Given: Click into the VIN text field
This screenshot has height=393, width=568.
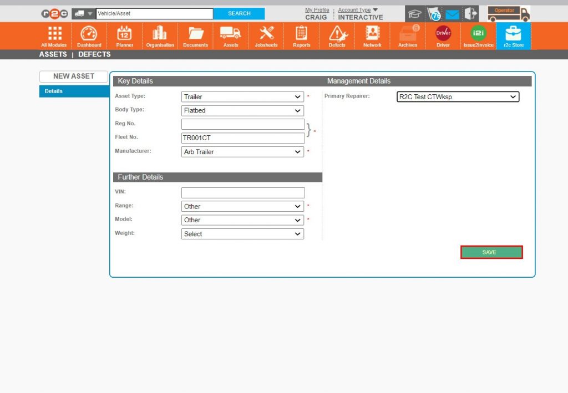Looking at the screenshot, I should pos(243,193).
